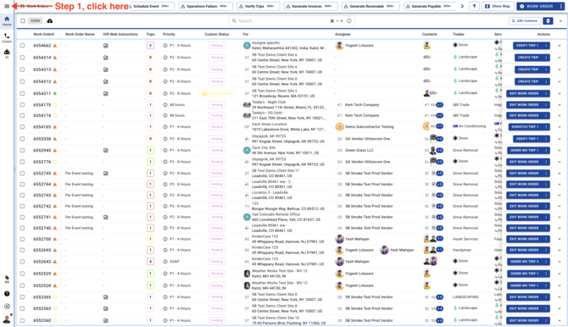Toggle the select-all checkbox beside 22590
The width and height of the screenshot is (568, 327).
coord(23,21)
